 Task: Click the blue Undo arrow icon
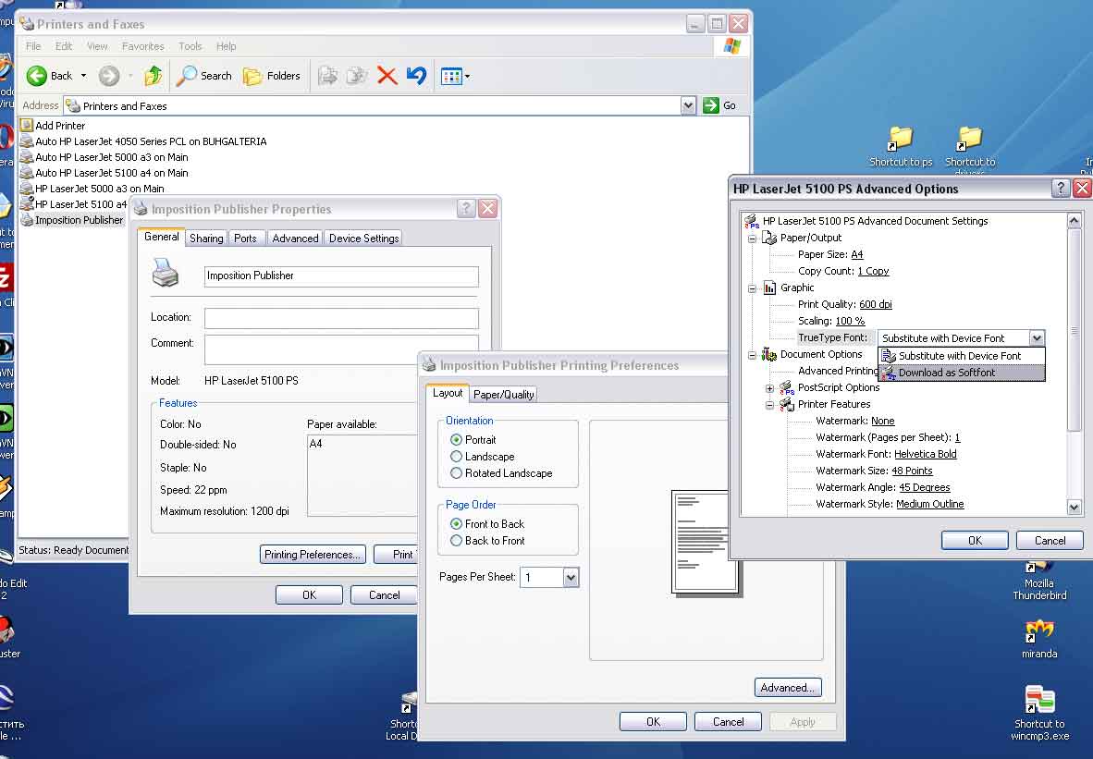click(x=416, y=75)
